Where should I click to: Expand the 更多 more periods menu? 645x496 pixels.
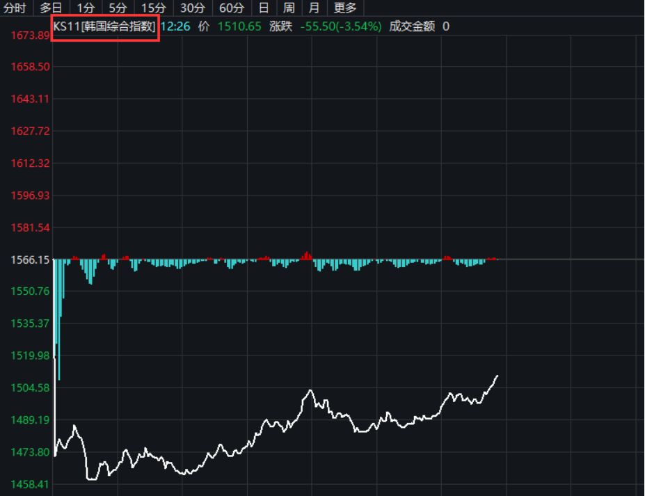point(345,8)
